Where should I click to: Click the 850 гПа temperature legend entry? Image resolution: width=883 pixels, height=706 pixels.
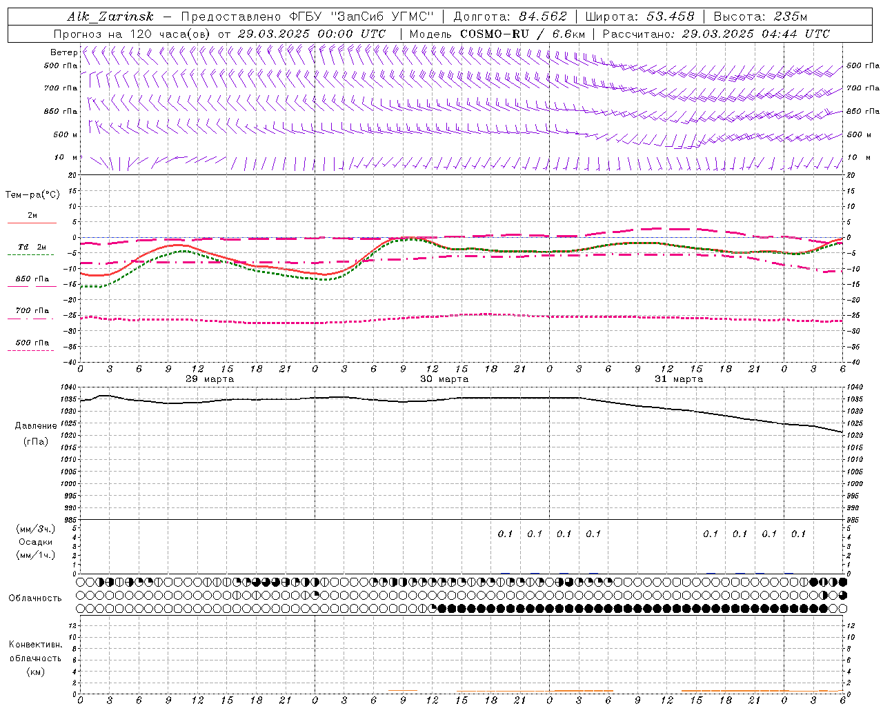tap(32, 279)
